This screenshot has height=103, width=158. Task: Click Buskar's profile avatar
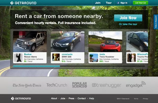[18, 58]
